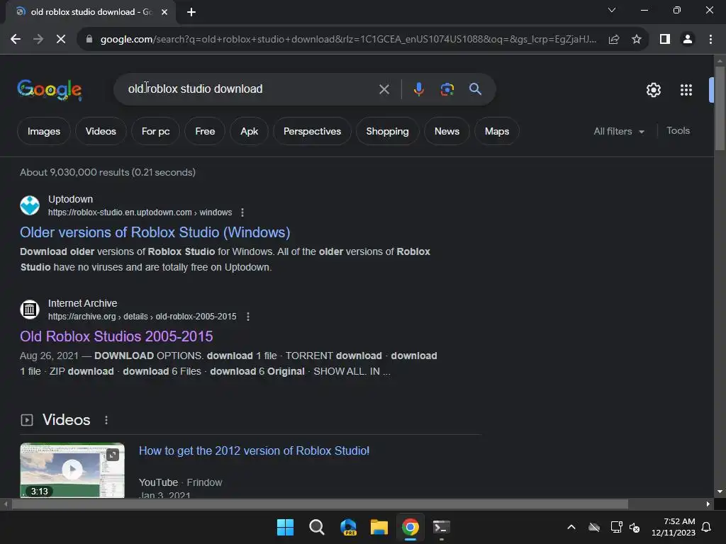Click the scroll-right arrow of horizontal scrollbar

click(x=708, y=504)
